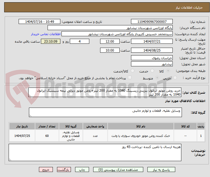210x177 pixels.
Task: Open اطلاعات تماس خریدار link
Action: click(46, 34)
